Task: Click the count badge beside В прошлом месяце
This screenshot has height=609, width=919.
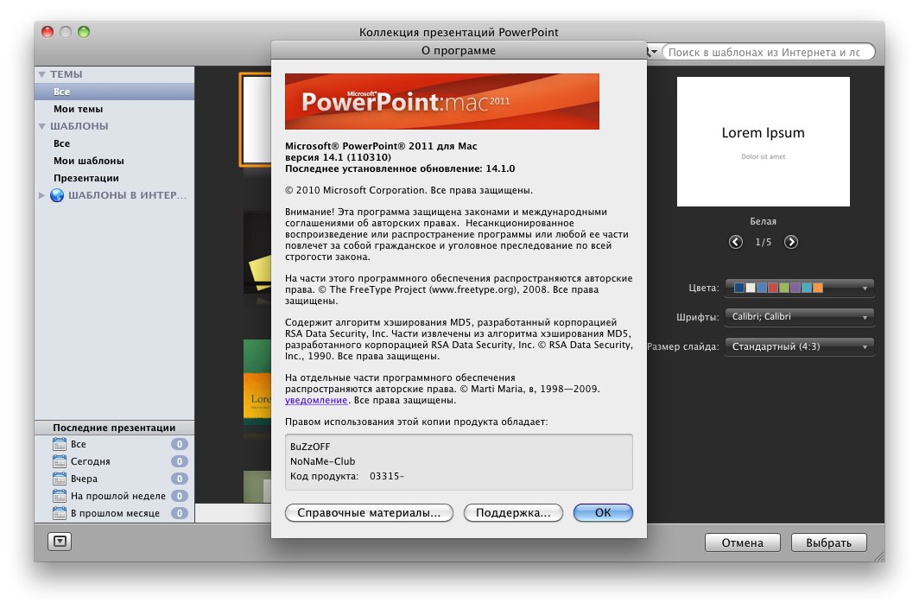Action: click(180, 513)
